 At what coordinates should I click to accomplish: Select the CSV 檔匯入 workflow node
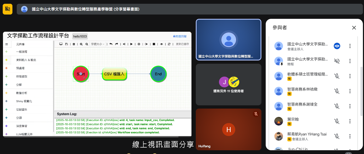[x=114, y=74]
